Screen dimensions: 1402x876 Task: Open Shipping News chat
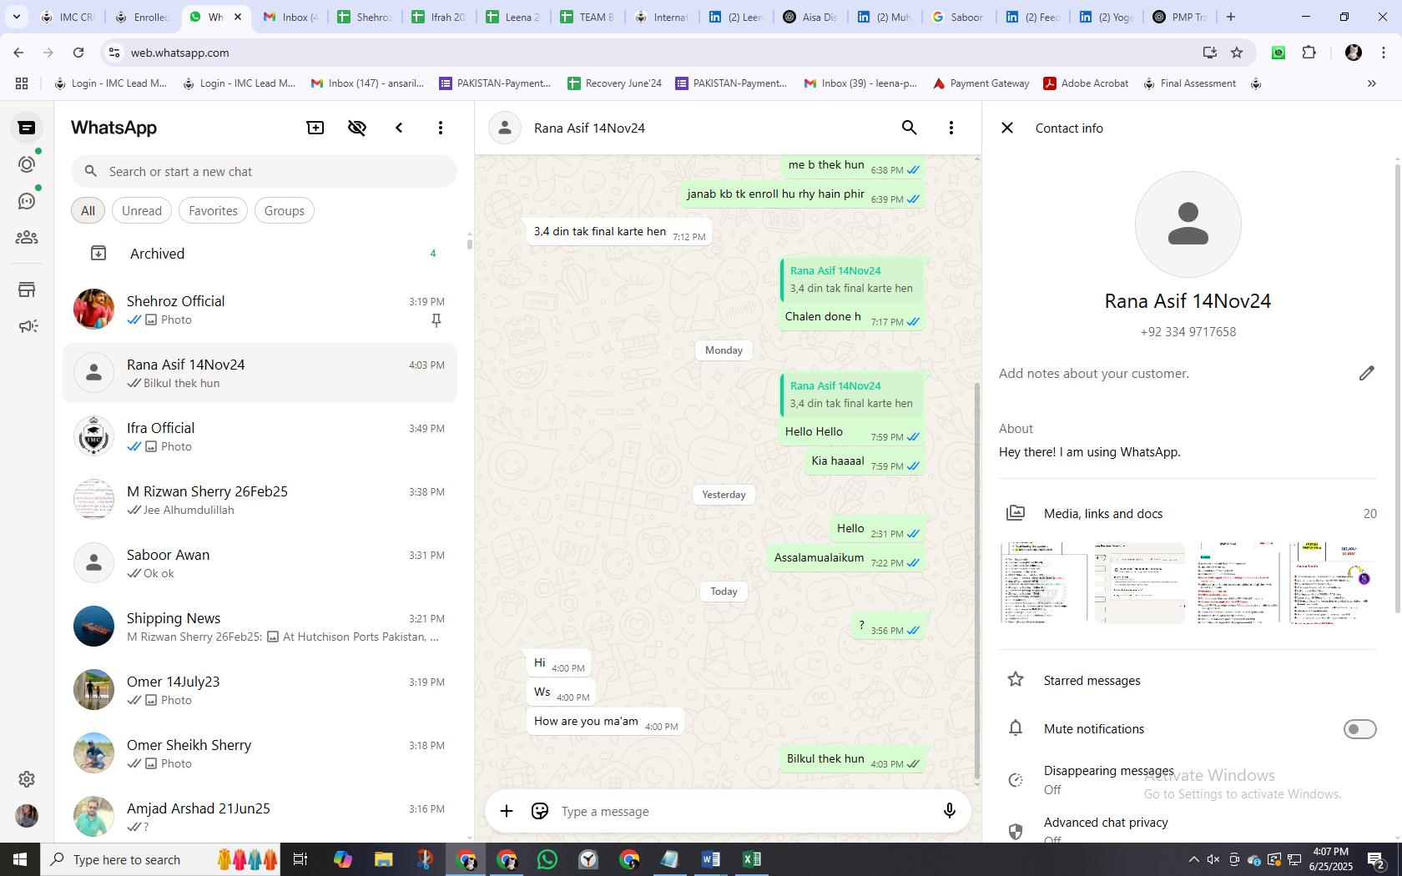(x=260, y=627)
